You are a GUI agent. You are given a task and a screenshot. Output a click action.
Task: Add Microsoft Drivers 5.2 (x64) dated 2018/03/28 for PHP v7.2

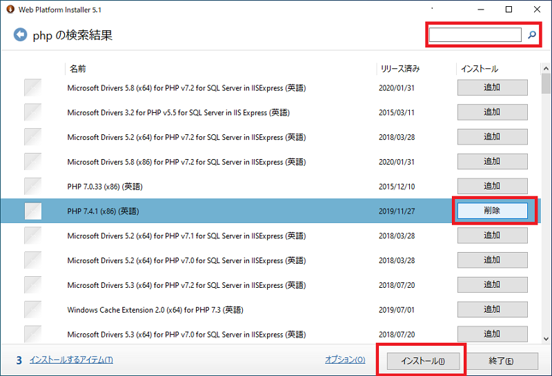pyautogui.click(x=492, y=136)
